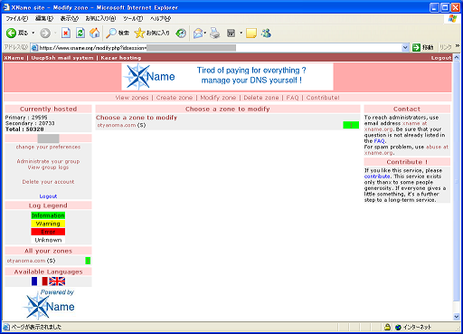Open the Search magnifier icon
The width and height of the screenshot is (463, 334).
coord(111,33)
